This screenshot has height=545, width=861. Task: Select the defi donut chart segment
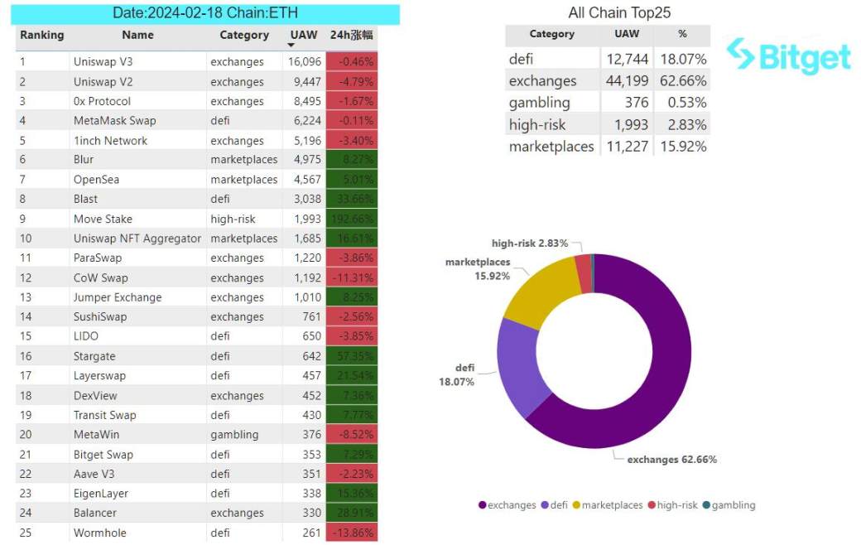(519, 368)
